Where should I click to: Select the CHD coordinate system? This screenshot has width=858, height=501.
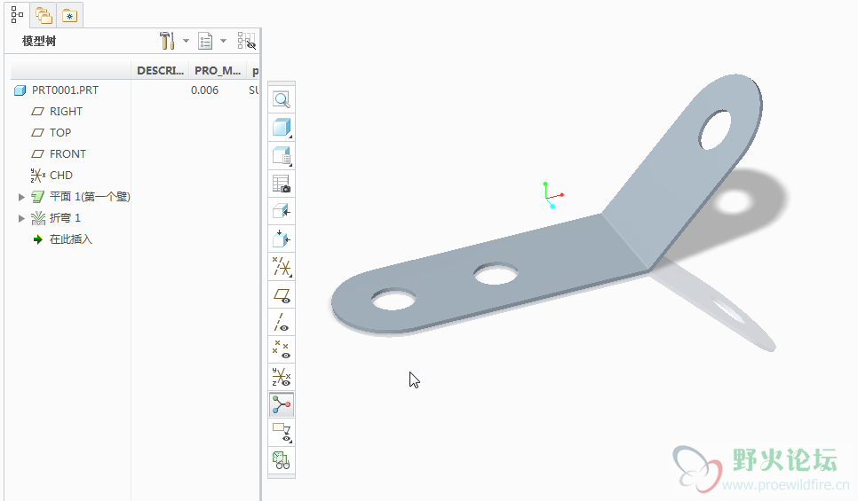pyautogui.click(x=60, y=176)
